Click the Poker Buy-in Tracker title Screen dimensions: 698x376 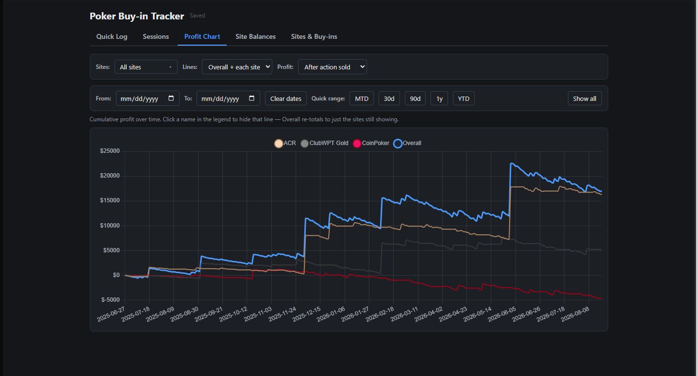(x=137, y=16)
